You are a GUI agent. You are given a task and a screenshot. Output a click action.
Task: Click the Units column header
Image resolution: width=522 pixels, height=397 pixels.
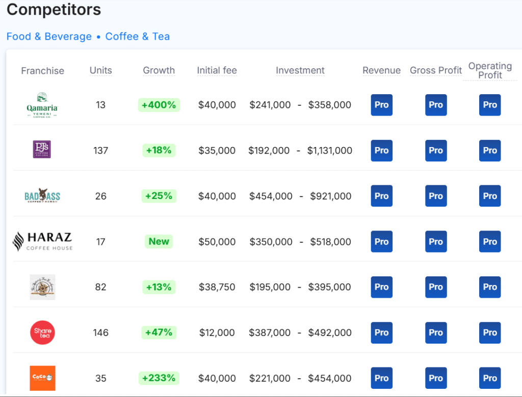click(x=101, y=70)
